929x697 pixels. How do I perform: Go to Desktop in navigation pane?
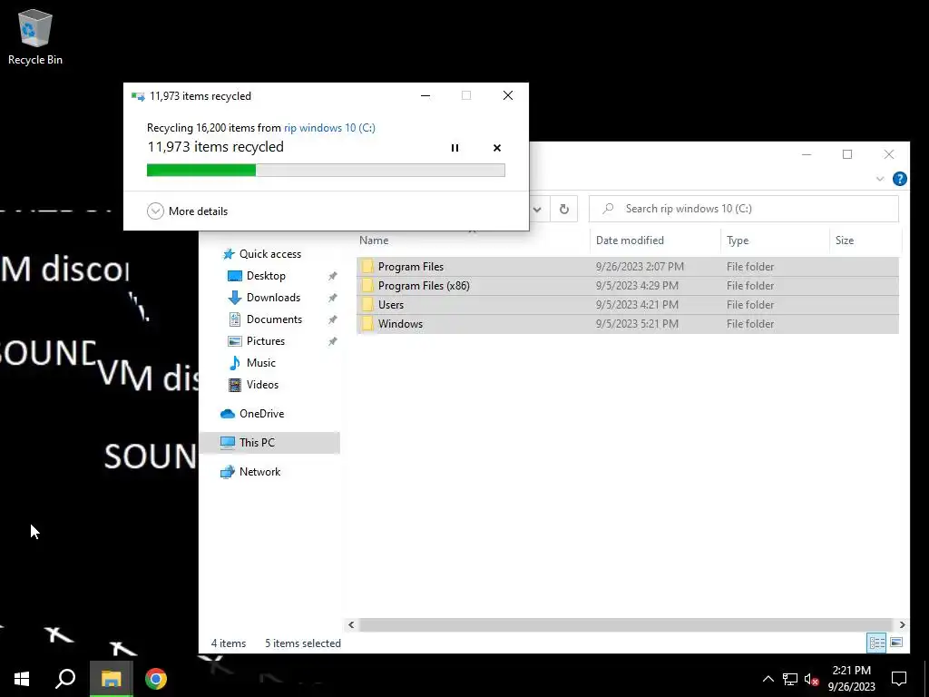point(256,276)
